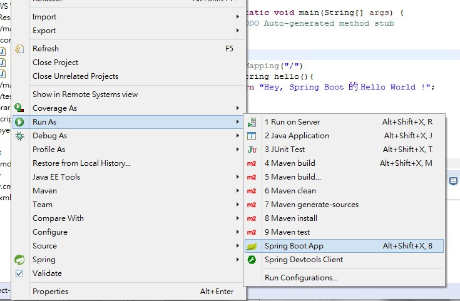Open the Coverage As entry

click(128, 108)
